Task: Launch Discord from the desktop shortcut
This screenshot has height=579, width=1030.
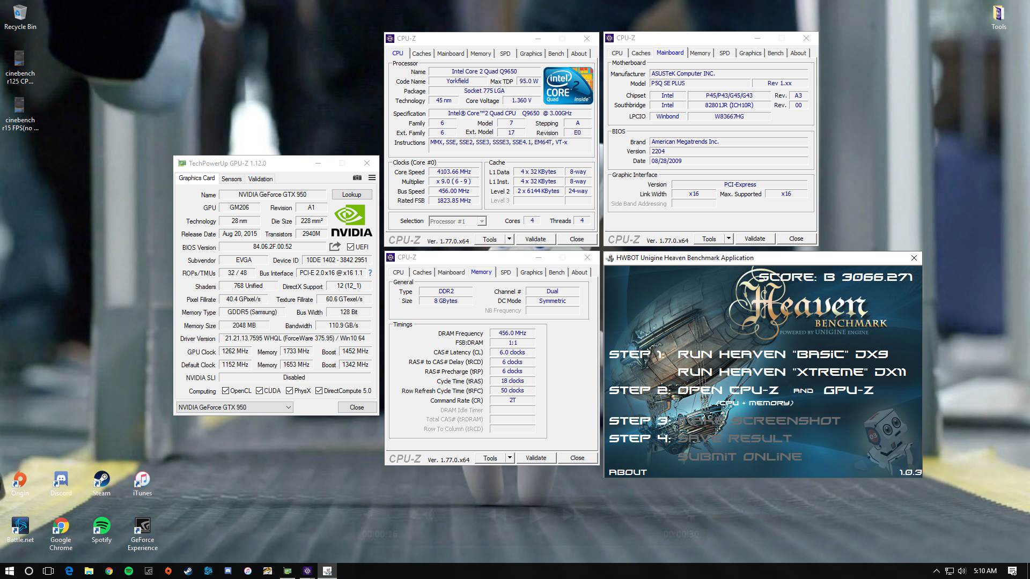Action: click(61, 484)
